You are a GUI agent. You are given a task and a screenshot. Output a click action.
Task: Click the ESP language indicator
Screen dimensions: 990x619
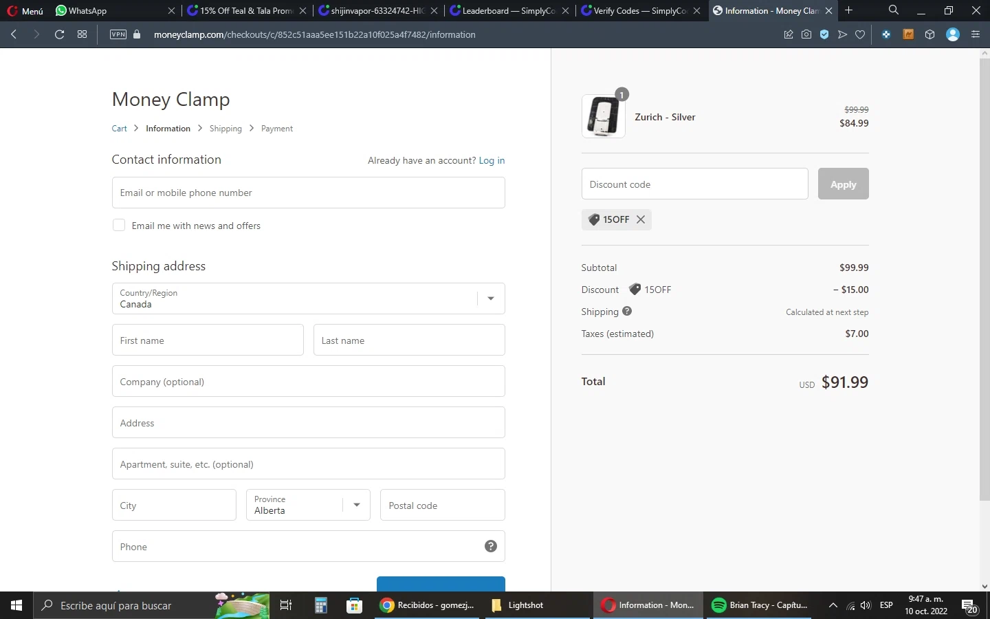(x=886, y=605)
